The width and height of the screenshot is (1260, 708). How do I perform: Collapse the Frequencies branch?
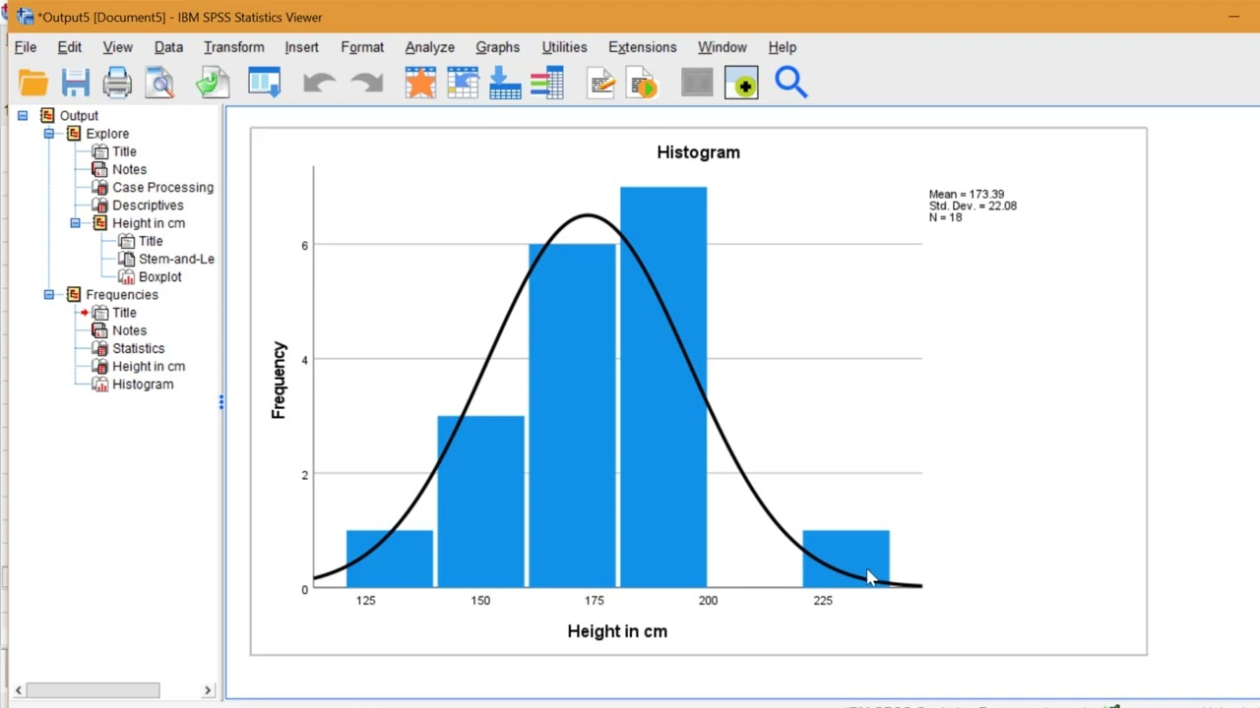click(48, 295)
